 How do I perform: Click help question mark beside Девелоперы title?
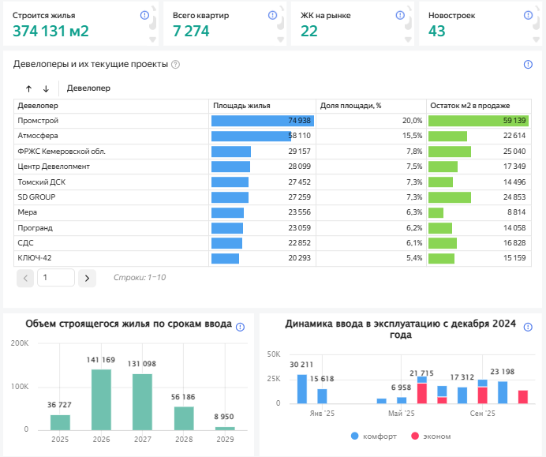pos(176,65)
